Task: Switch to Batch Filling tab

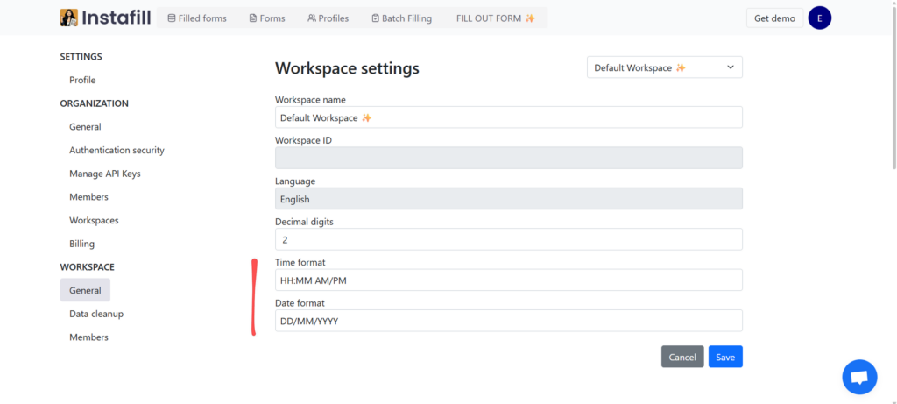Action: click(400, 18)
